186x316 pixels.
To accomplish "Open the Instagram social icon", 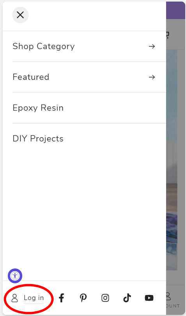I will coord(105,298).
